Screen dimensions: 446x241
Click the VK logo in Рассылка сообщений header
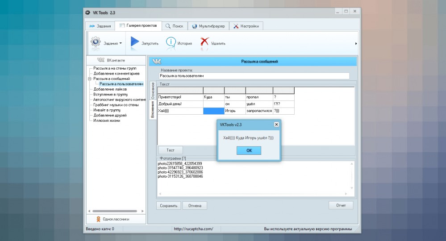pyautogui.click(x=156, y=62)
